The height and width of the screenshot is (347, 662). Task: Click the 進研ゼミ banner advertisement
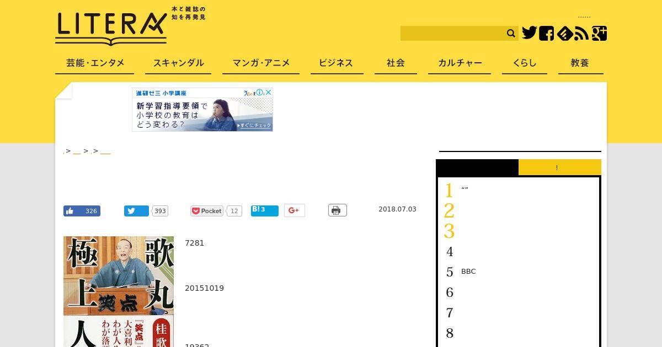click(x=202, y=110)
